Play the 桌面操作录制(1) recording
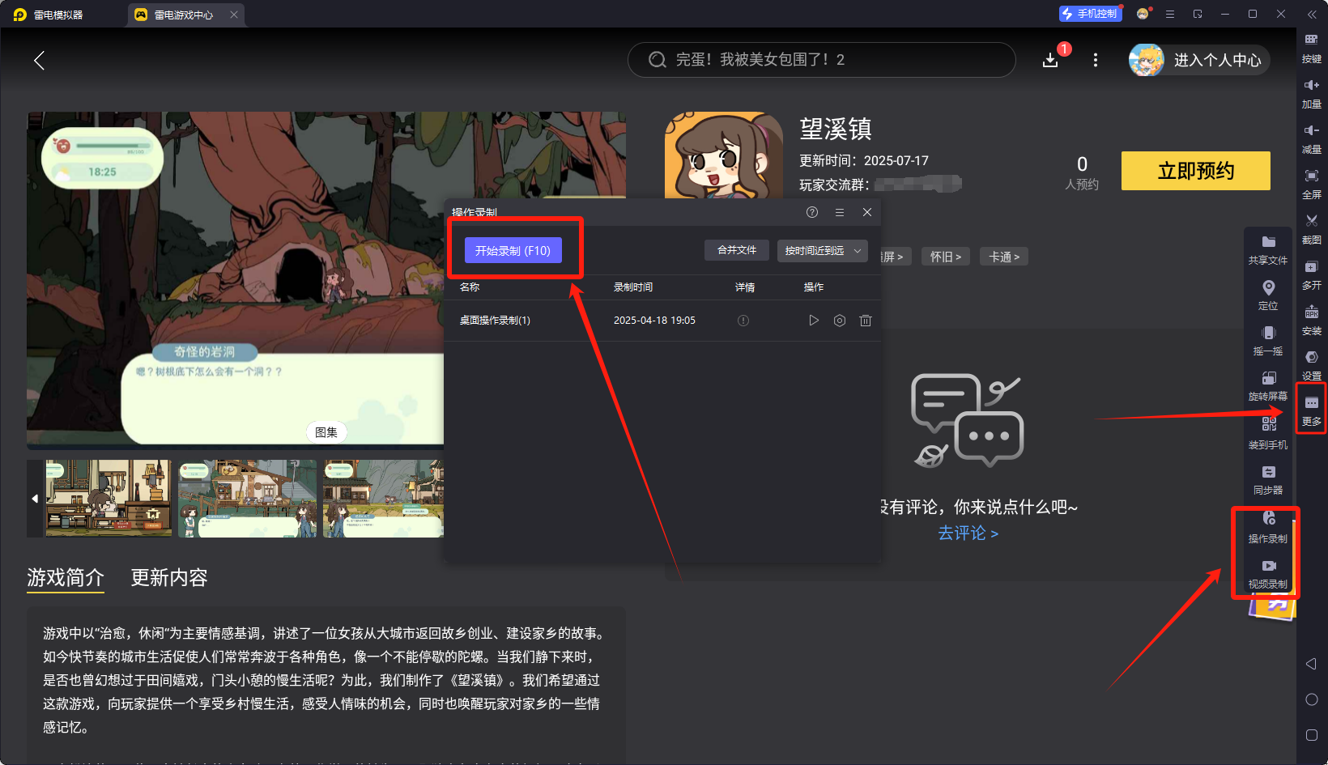The width and height of the screenshot is (1328, 765). pos(814,321)
